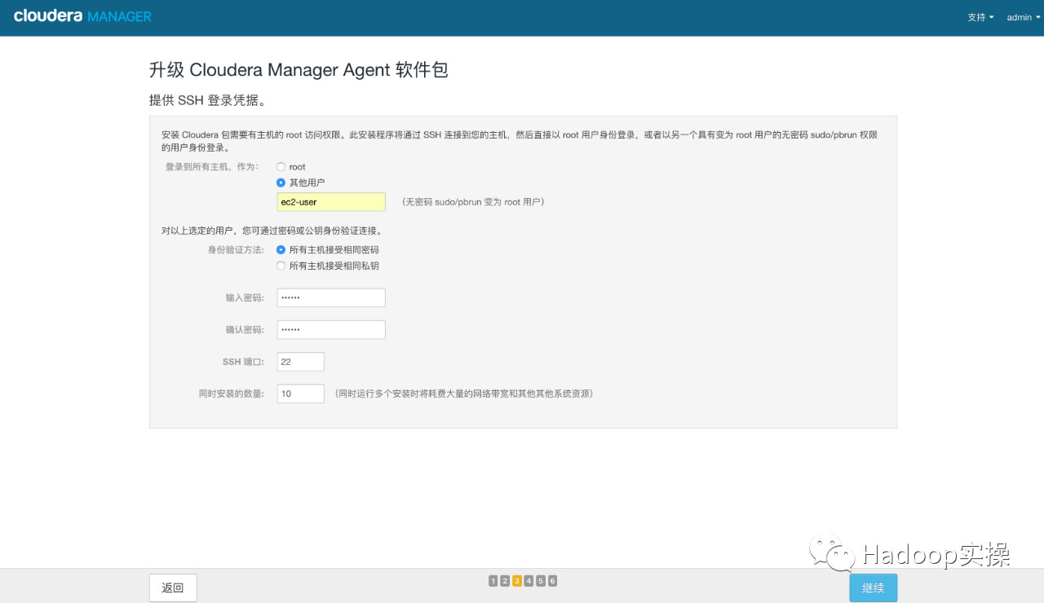Focus the 确认密码 confirm password field
Screen dimensions: 1044x603
(331, 329)
